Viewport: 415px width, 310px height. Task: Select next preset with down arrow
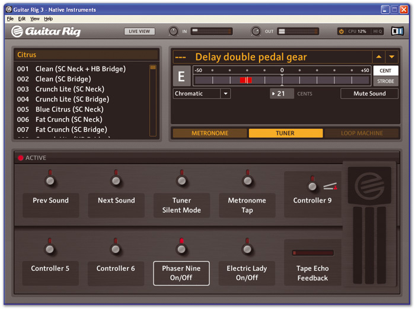(392, 57)
